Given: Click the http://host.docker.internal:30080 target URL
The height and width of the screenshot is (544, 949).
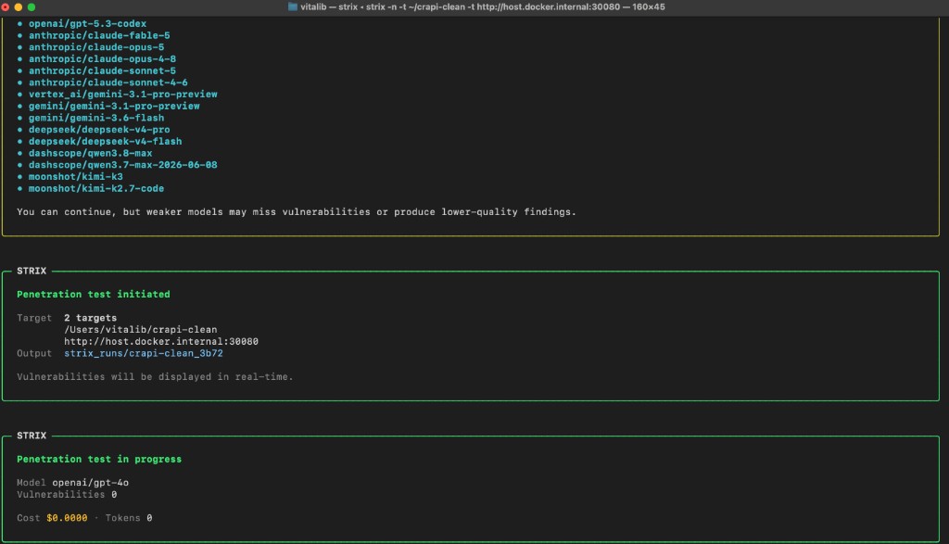Looking at the screenshot, I should click(161, 342).
